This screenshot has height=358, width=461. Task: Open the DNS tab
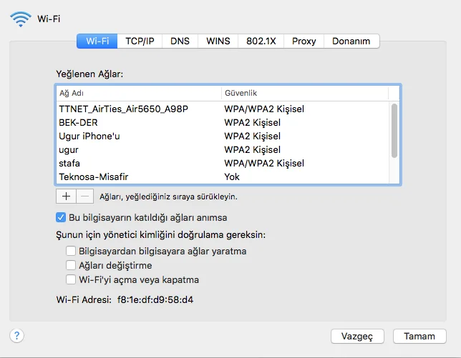(180, 41)
